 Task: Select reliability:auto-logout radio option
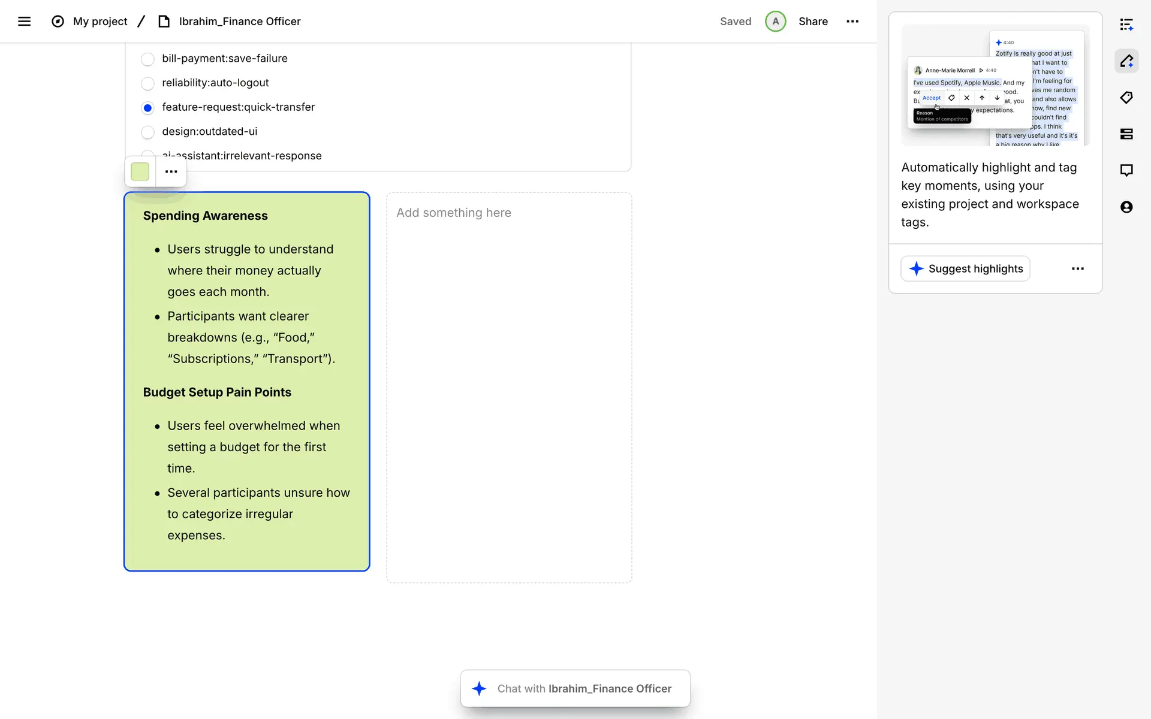147,83
